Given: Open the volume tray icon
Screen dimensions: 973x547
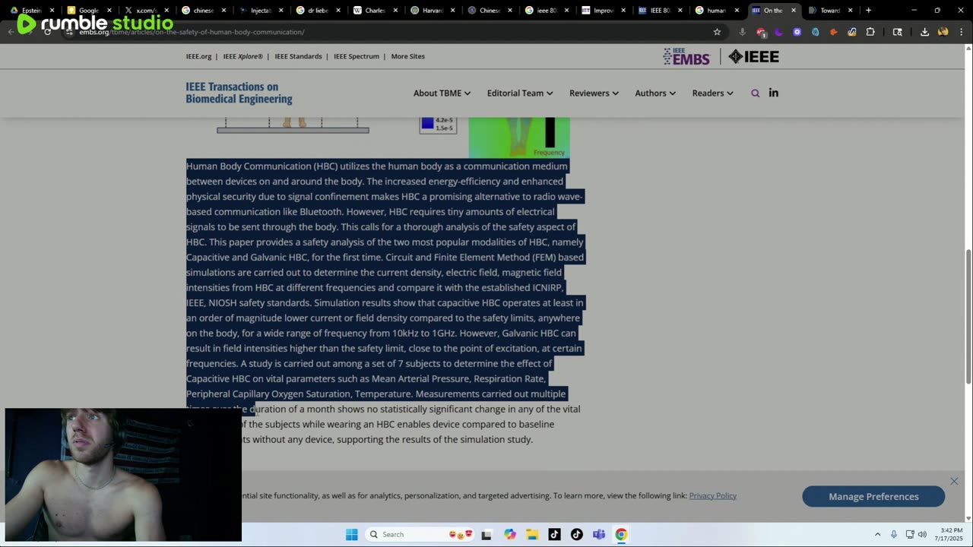Looking at the screenshot, I should point(923,534).
